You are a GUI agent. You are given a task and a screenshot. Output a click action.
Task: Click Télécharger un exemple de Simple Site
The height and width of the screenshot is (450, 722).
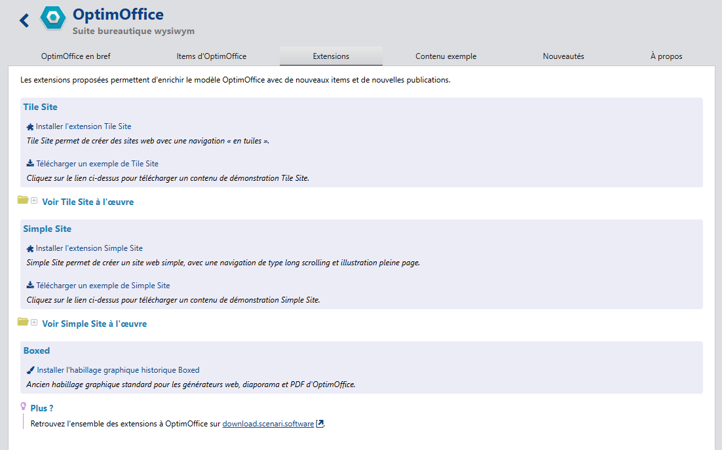pyautogui.click(x=103, y=286)
